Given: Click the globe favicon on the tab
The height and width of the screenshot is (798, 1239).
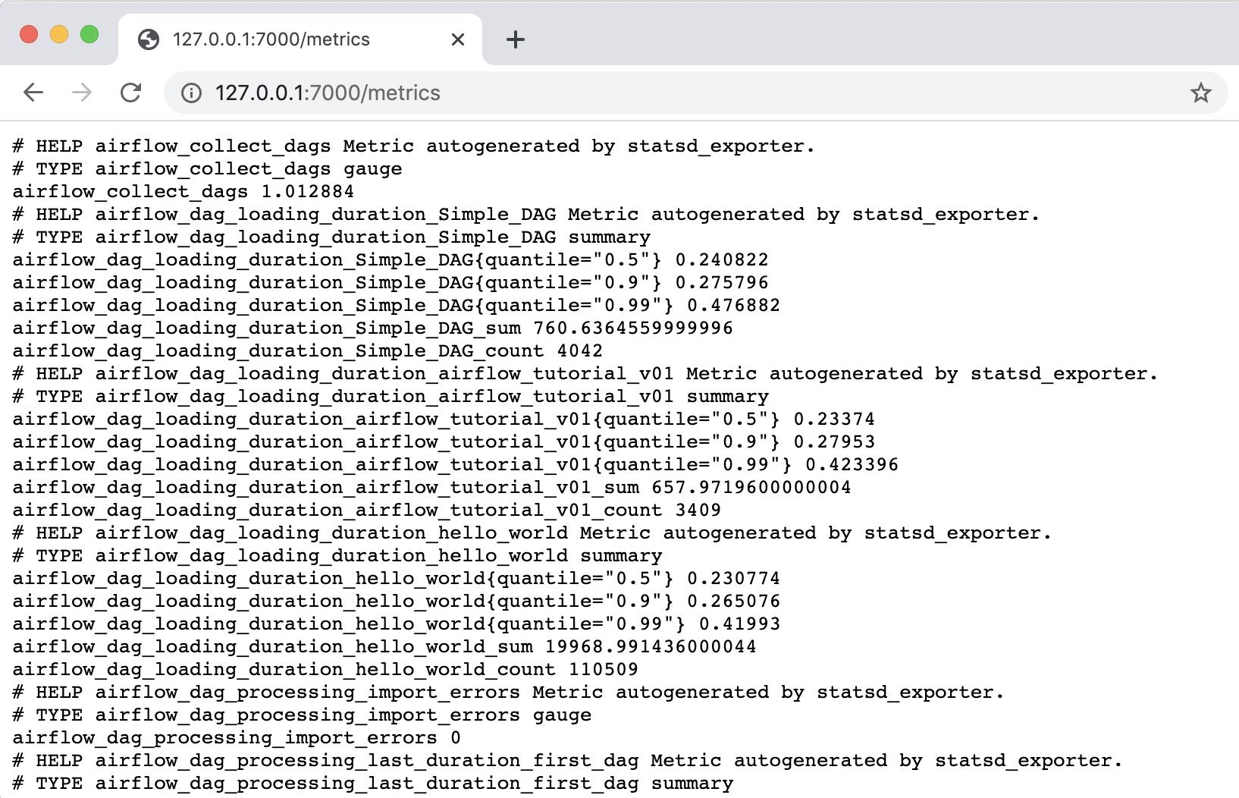Looking at the screenshot, I should [x=149, y=39].
